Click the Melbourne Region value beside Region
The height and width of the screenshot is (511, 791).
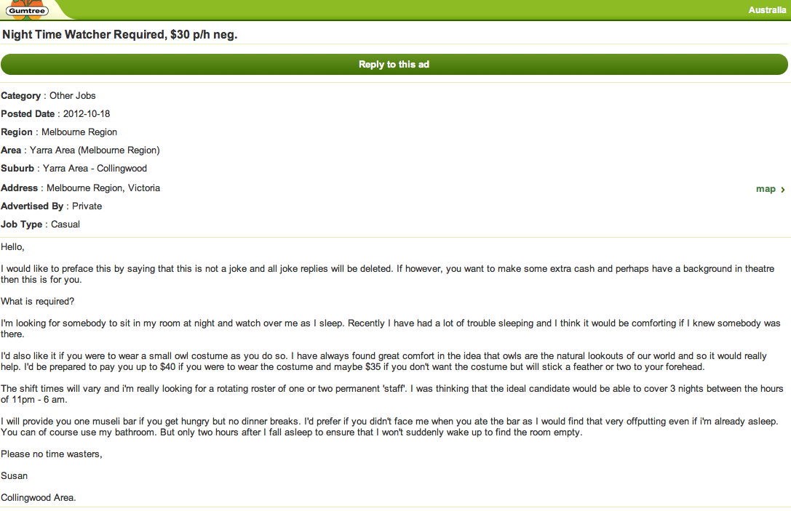(79, 132)
